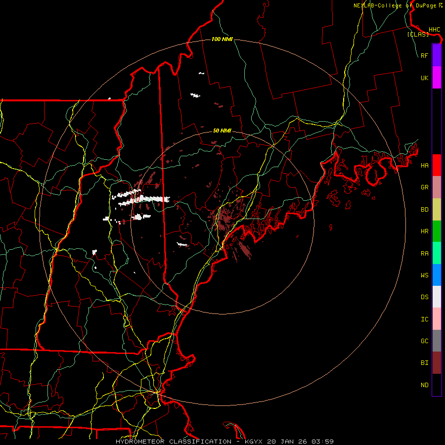
Task: Click the 'NEXLAB-College of DuPage' header text
Action: coord(396,5)
